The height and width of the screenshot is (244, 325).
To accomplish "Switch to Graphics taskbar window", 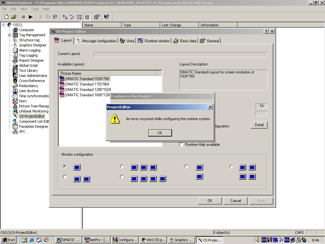I will (181, 240).
